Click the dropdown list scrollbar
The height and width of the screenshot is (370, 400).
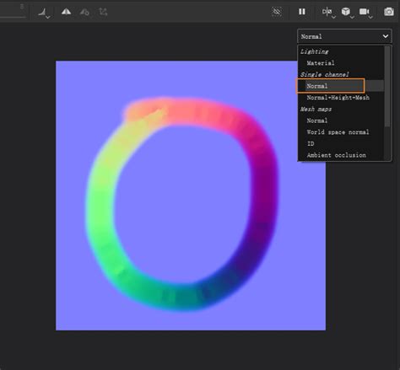tap(387, 87)
